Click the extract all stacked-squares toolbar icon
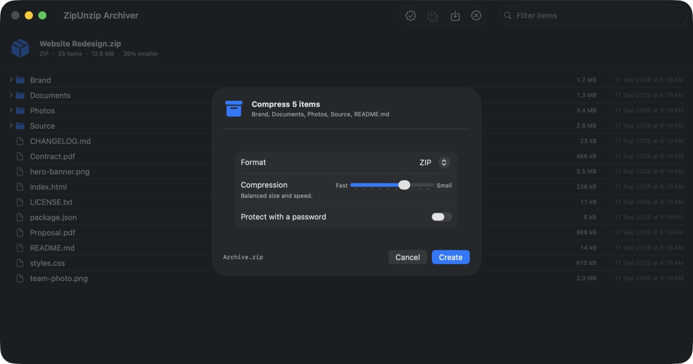The height and width of the screenshot is (364, 693). [433, 16]
